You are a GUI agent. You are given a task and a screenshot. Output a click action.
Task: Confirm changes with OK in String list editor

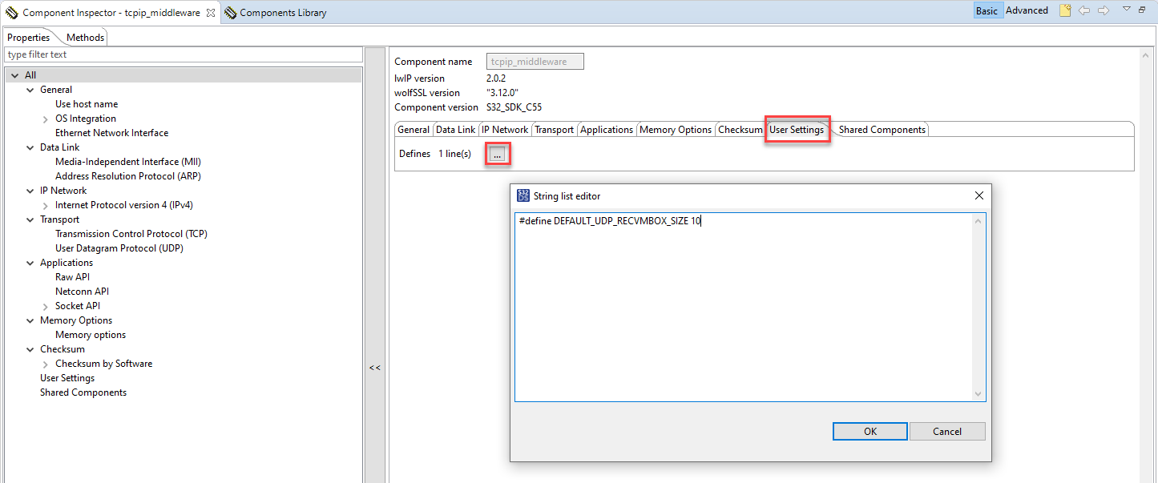pos(870,431)
